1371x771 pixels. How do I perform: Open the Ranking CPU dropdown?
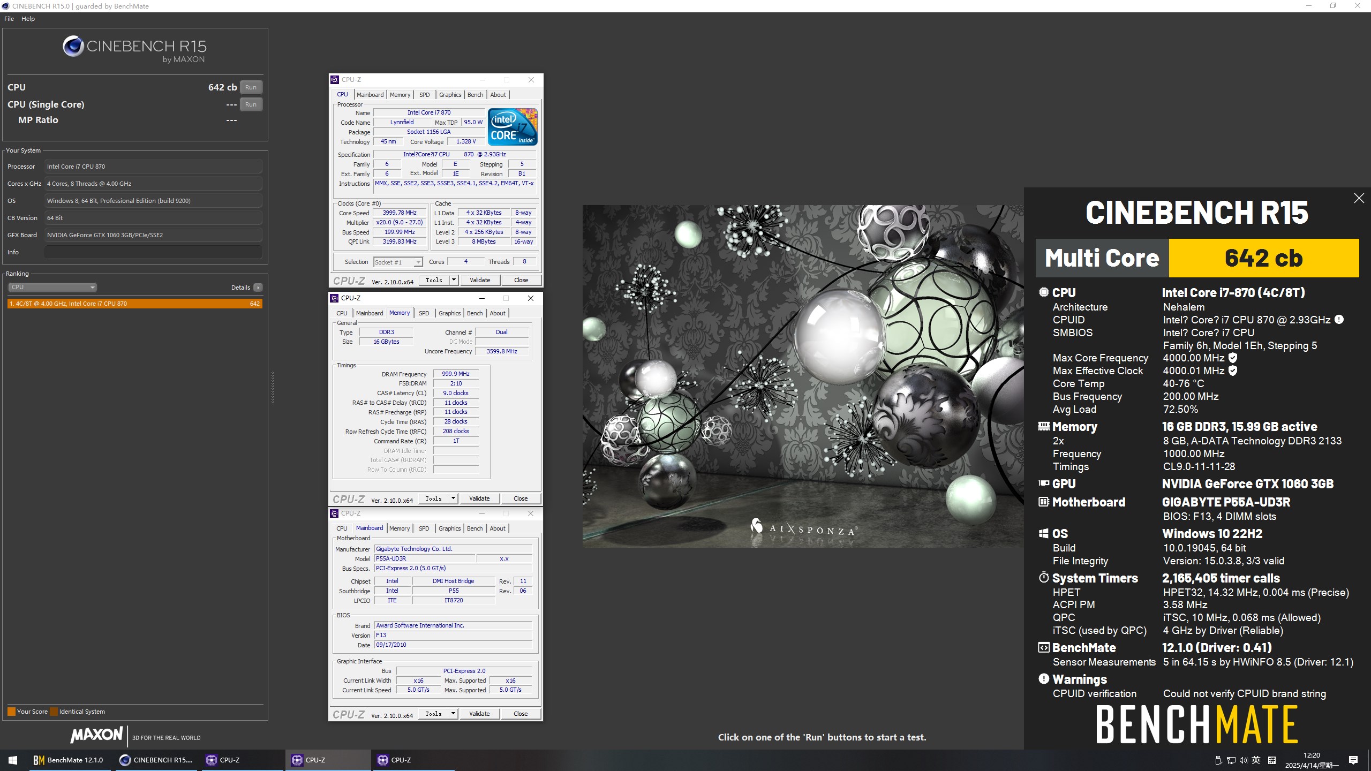pos(52,287)
